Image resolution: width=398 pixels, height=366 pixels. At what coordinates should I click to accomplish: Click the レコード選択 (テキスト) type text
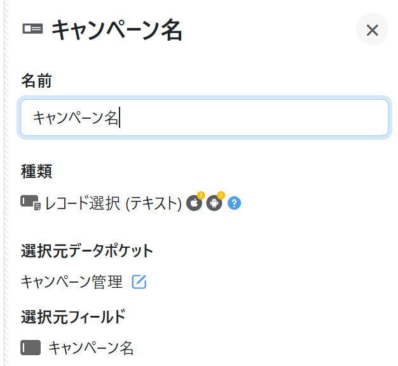pyautogui.click(x=113, y=204)
